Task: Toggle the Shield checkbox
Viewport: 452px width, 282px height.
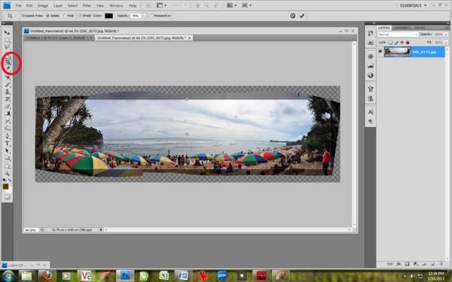Action: (x=80, y=16)
